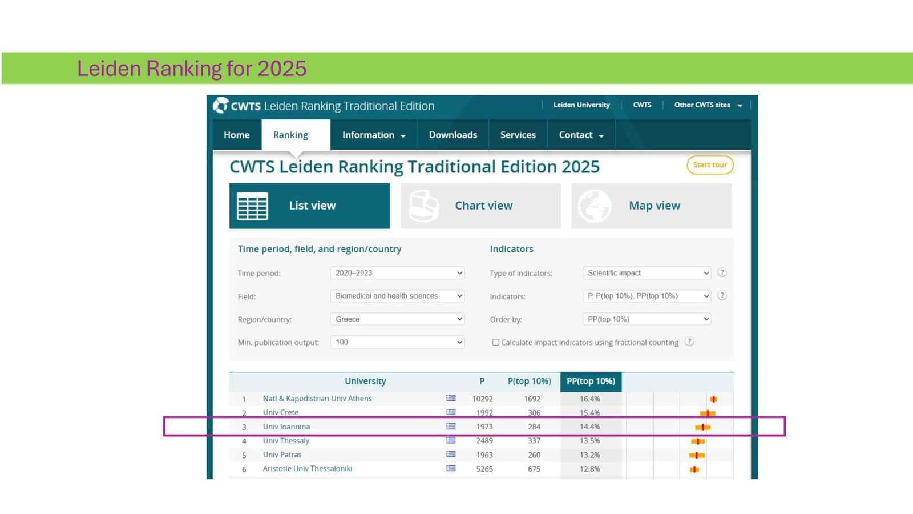Open the Information menu
Image resolution: width=913 pixels, height=514 pixels.
click(x=373, y=135)
